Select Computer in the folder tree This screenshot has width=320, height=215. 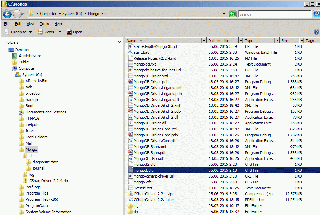tap(27, 68)
